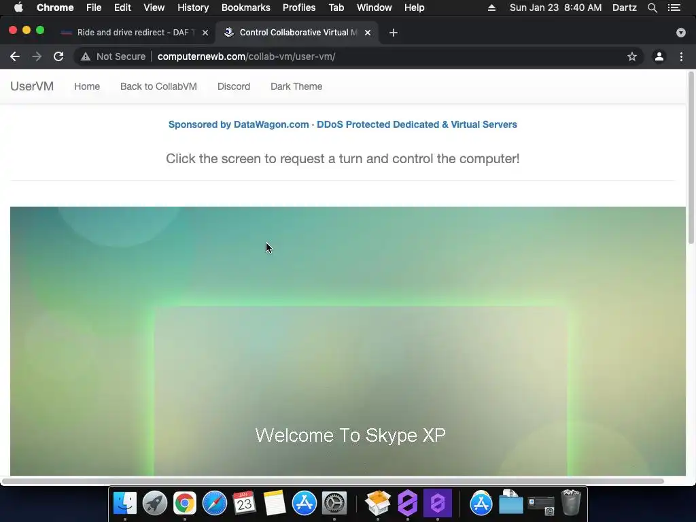Open the Tab menu

(x=336, y=7)
